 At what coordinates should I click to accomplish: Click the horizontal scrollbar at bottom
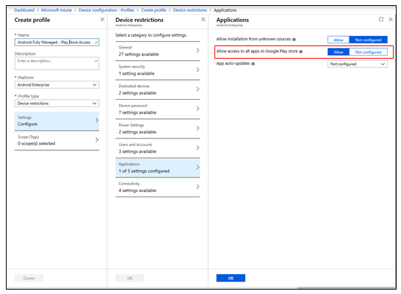click(x=347, y=288)
